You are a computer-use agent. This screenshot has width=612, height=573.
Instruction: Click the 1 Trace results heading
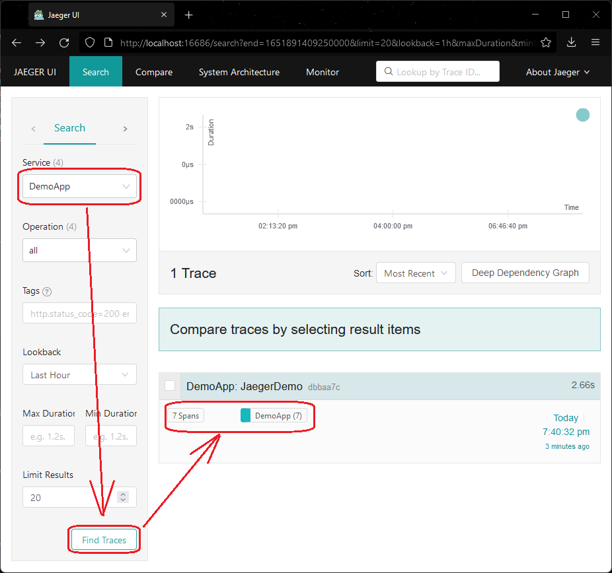(x=193, y=273)
